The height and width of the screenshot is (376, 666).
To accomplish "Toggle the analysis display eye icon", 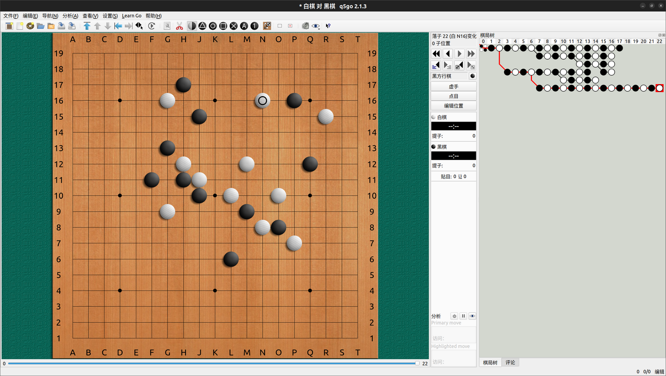I will click(x=472, y=316).
